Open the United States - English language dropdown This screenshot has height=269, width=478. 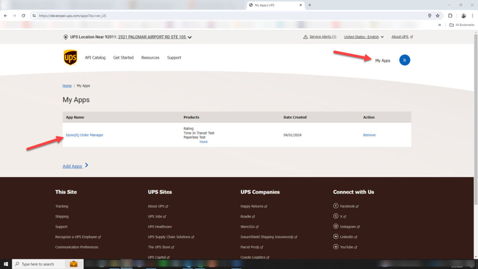pos(364,37)
